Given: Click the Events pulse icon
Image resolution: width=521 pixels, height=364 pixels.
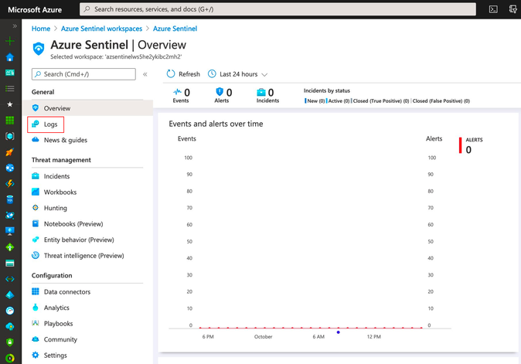Looking at the screenshot, I should pos(178,92).
